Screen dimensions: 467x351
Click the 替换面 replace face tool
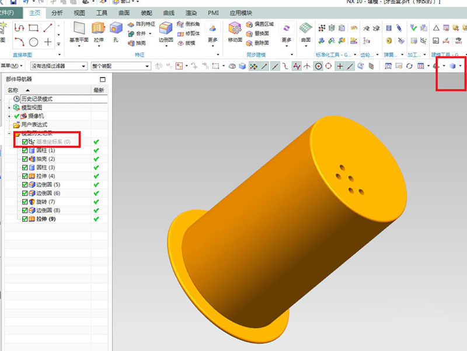click(257, 34)
